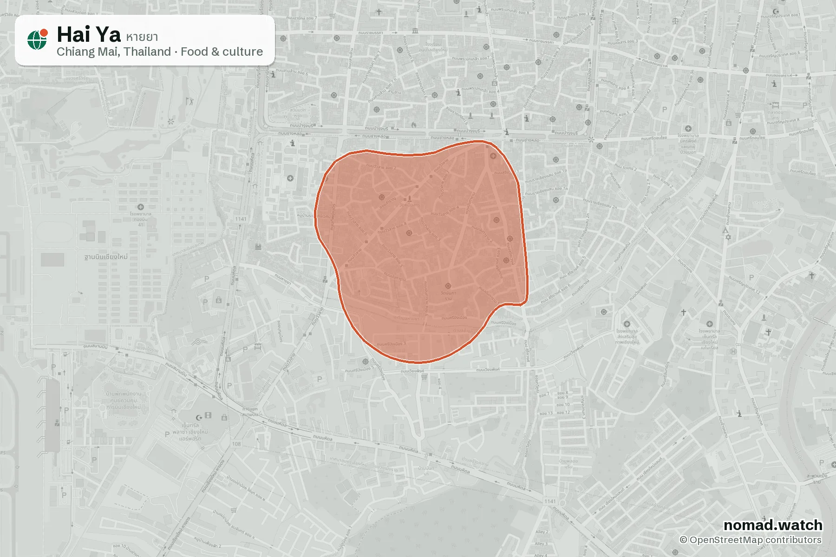This screenshot has width=836, height=557.
Task: Click the "เซ็นทรัลพลาซา เชียงใหม่ แอร์พอร์ต" mall label
Action: (x=190, y=432)
